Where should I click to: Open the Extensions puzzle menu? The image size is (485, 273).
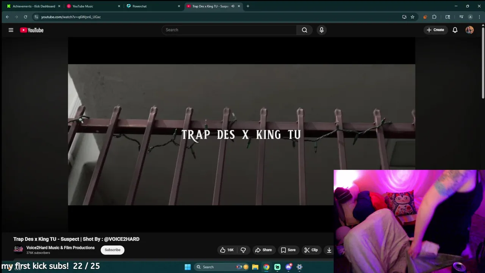click(x=434, y=17)
